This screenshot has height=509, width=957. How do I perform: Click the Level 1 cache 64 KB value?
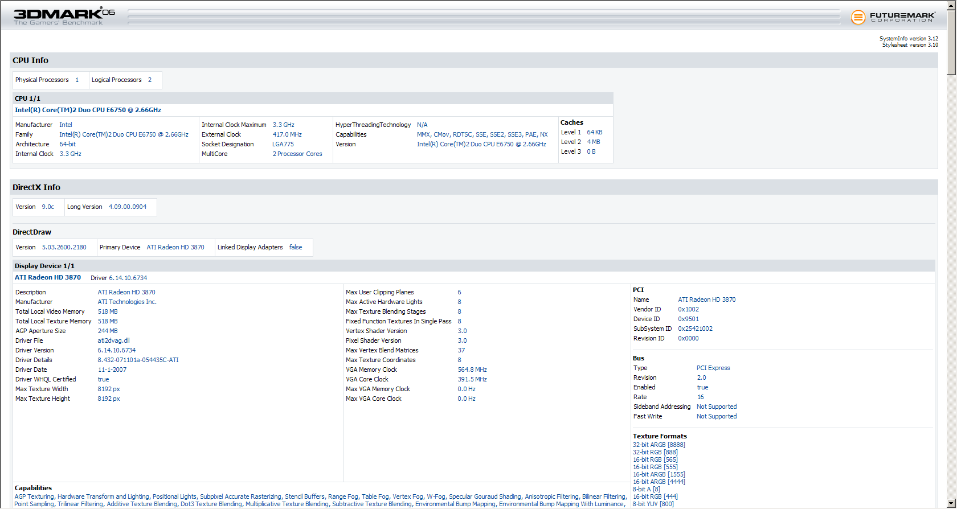click(x=594, y=132)
